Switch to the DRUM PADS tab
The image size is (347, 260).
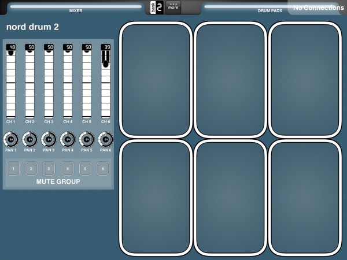click(x=270, y=9)
